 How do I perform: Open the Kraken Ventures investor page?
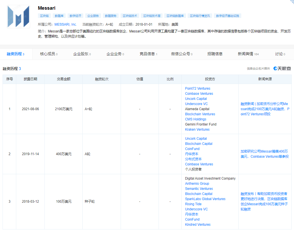[x=197, y=129]
